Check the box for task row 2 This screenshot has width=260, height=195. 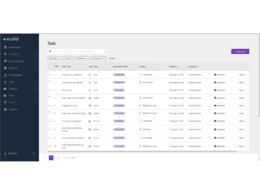pos(50,82)
